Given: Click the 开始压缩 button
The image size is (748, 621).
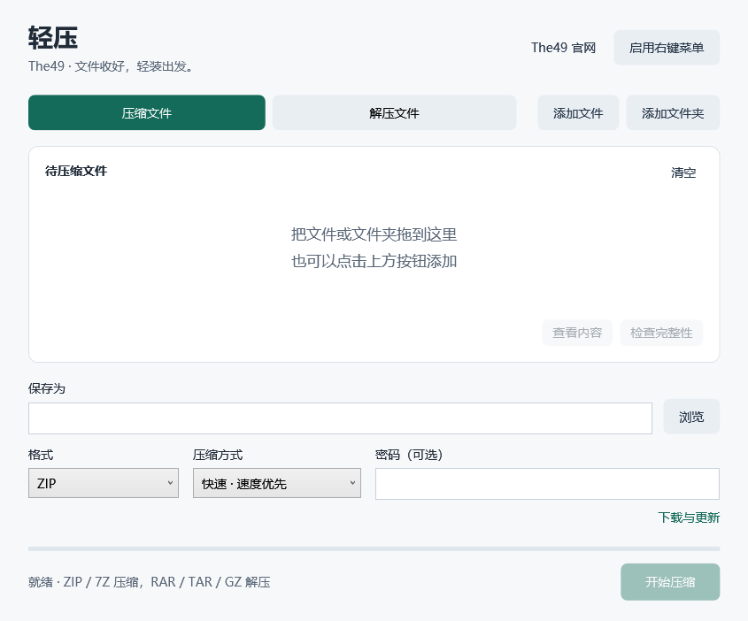Looking at the screenshot, I should pyautogui.click(x=670, y=582).
